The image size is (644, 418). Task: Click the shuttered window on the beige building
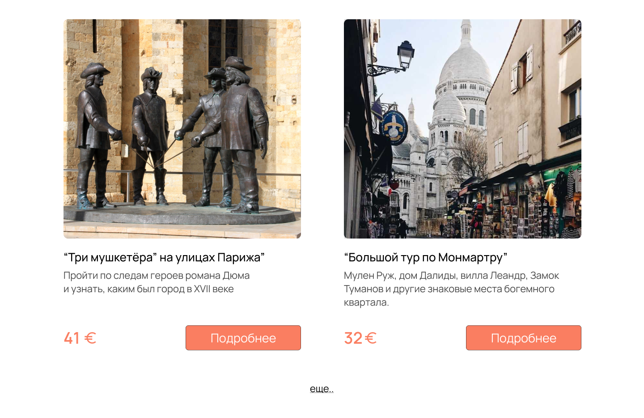522,69
